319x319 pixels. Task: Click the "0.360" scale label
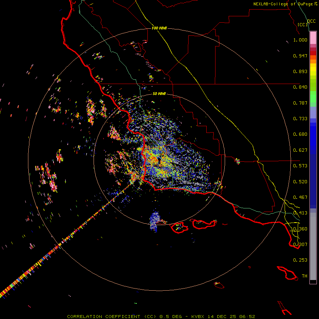coord(300,229)
